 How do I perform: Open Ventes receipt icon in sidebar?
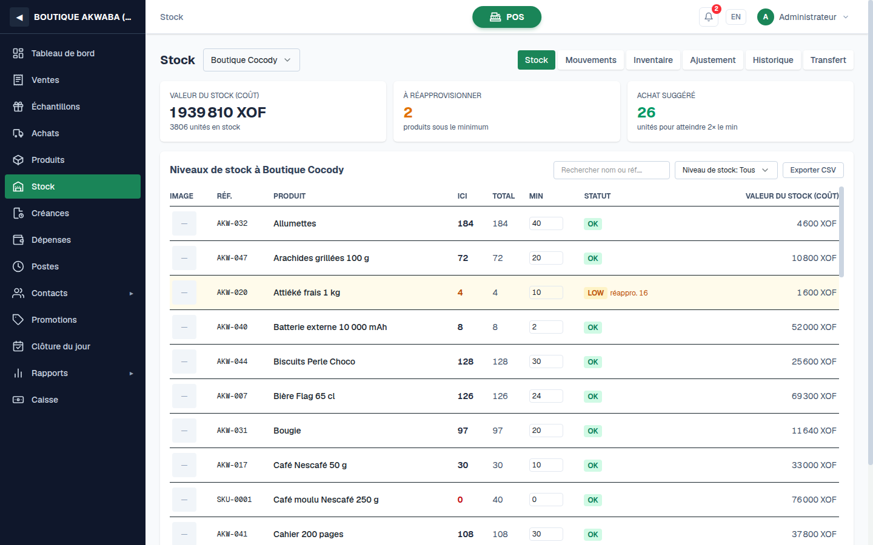point(18,80)
